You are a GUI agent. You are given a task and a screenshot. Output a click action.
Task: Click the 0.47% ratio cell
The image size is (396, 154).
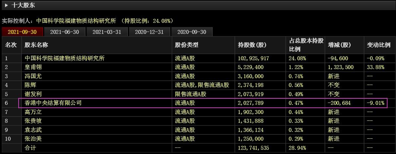296,103
